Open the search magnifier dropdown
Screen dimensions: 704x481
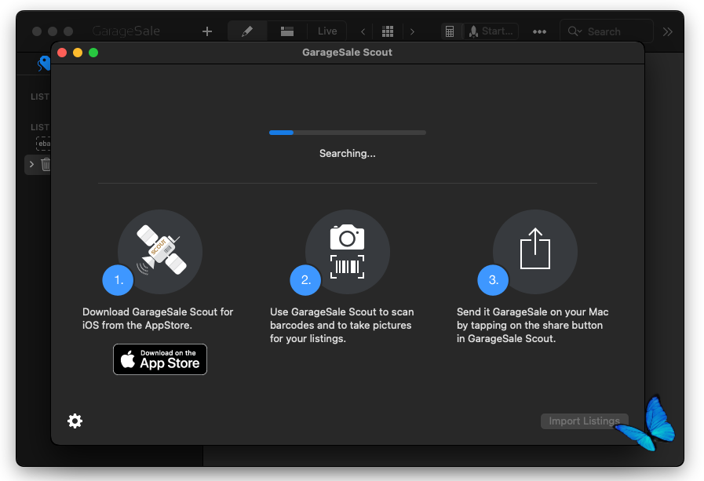575,31
